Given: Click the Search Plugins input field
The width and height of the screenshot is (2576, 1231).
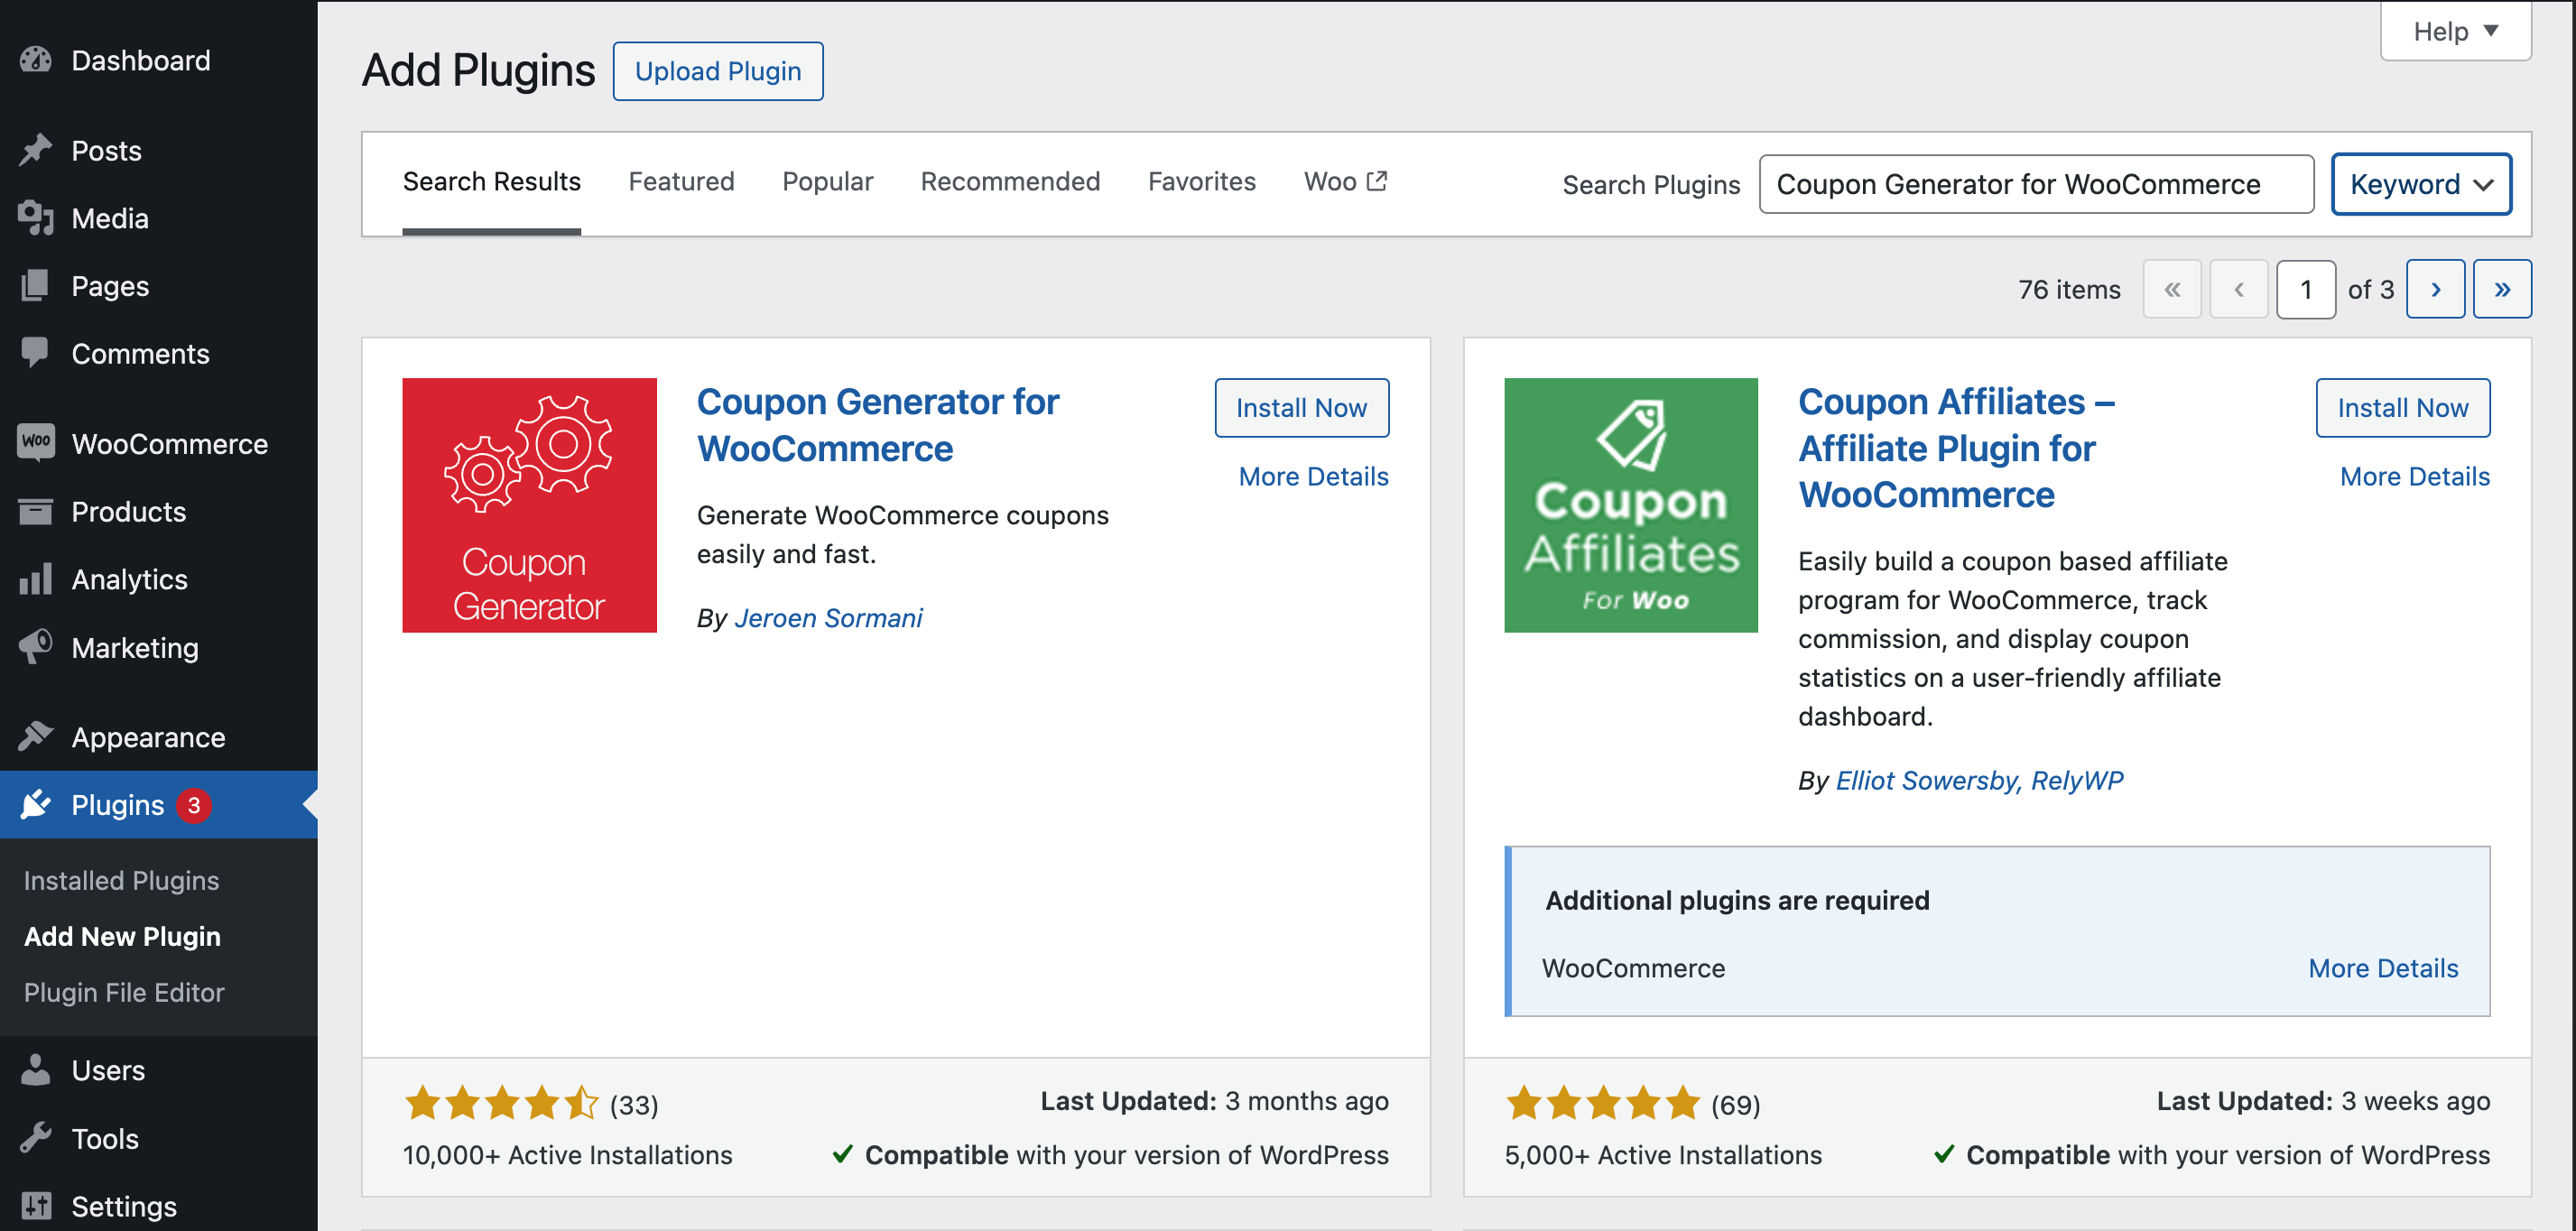Looking at the screenshot, I should tap(2036, 184).
